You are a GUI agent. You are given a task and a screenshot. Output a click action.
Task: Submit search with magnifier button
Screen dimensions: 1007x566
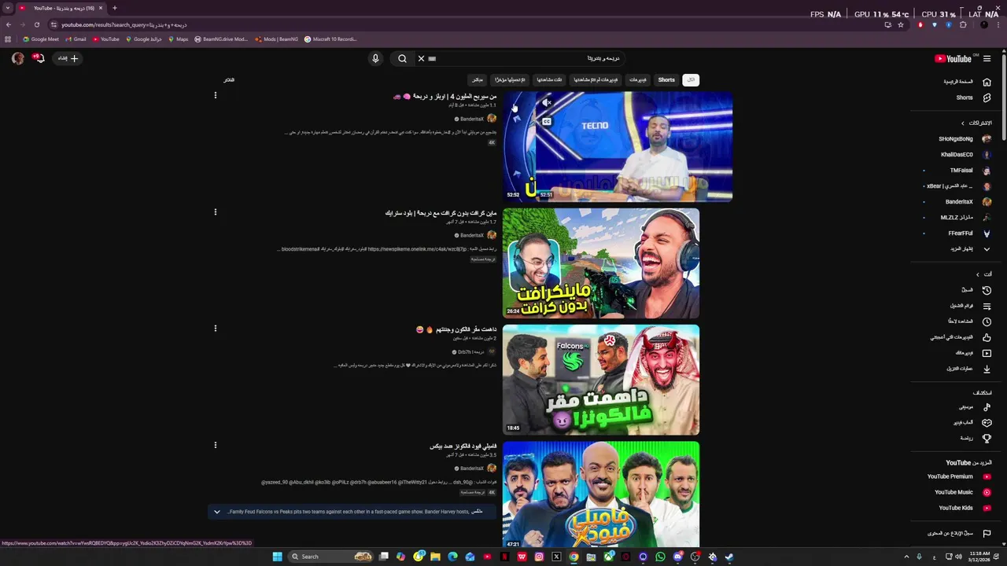coord(402,58)
